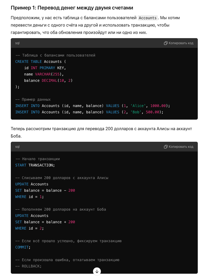Click the 'sql' label of the first code block

point(17,43)
